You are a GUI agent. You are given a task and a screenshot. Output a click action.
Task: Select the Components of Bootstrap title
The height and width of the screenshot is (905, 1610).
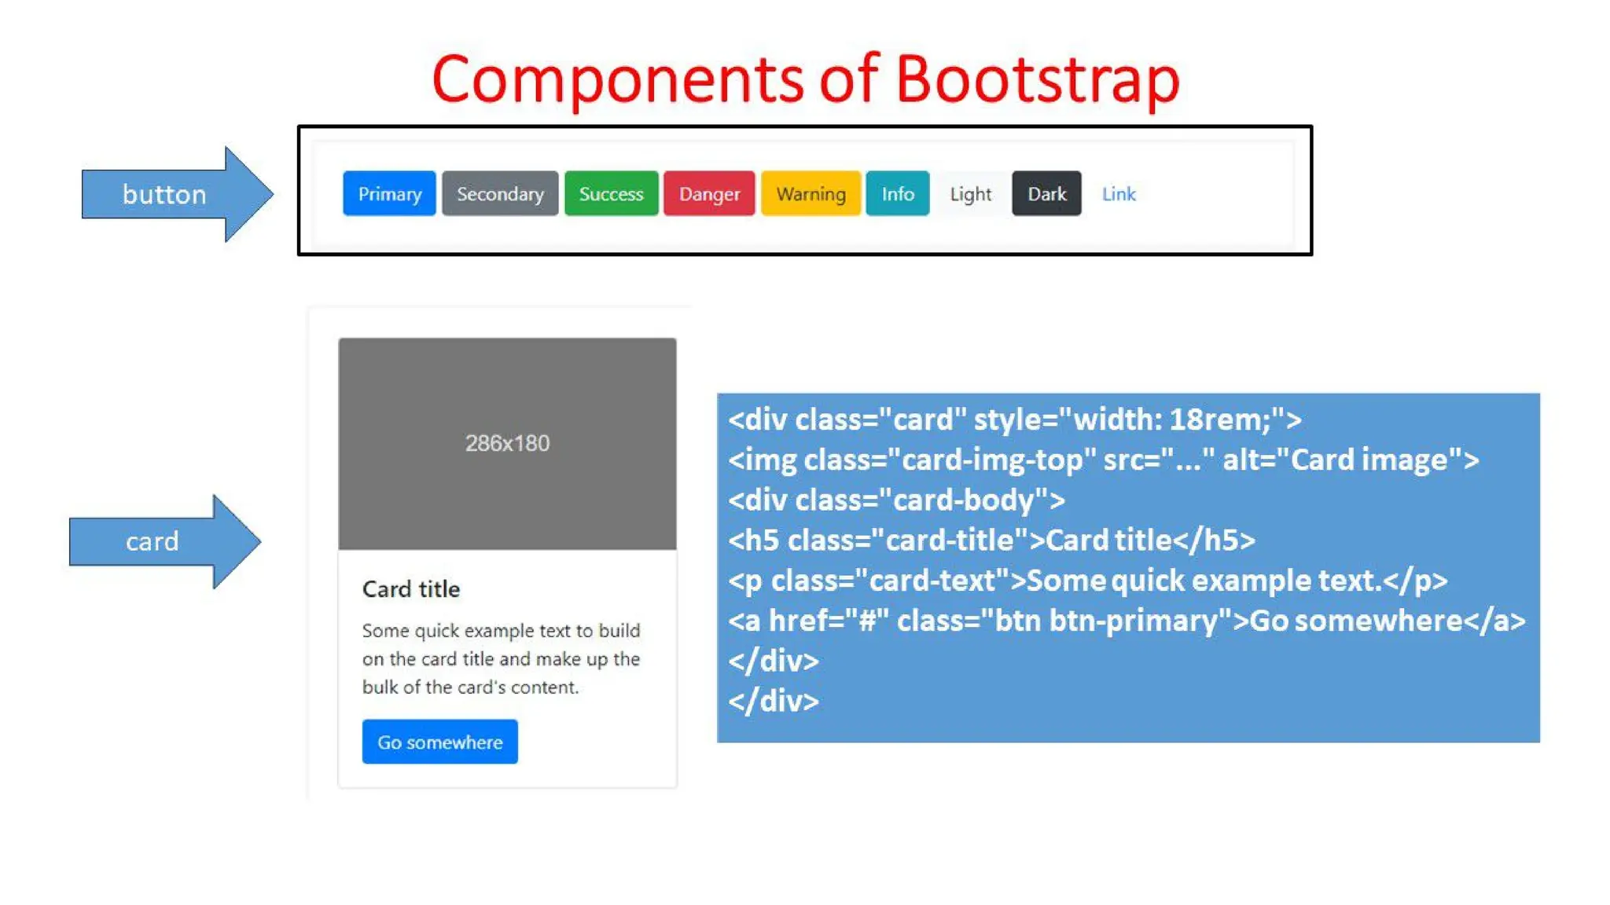point(805,79)
